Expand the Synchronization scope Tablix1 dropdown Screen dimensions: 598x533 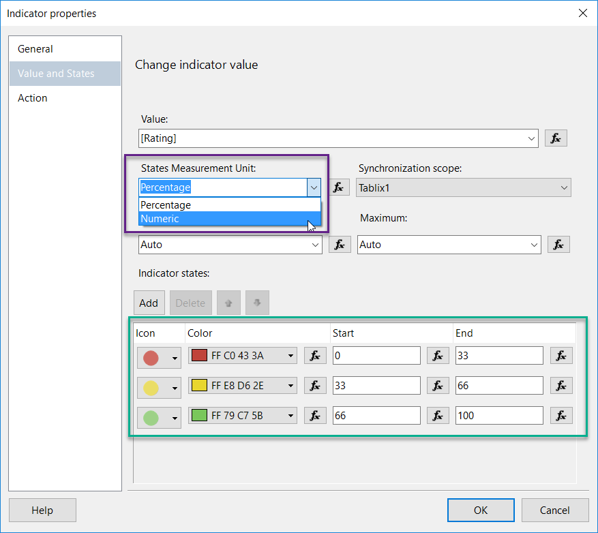click(563, 187)
